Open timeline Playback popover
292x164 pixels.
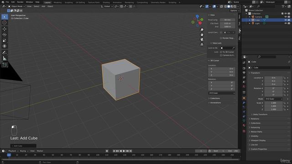pyautogui.click(x=13, y=151)
